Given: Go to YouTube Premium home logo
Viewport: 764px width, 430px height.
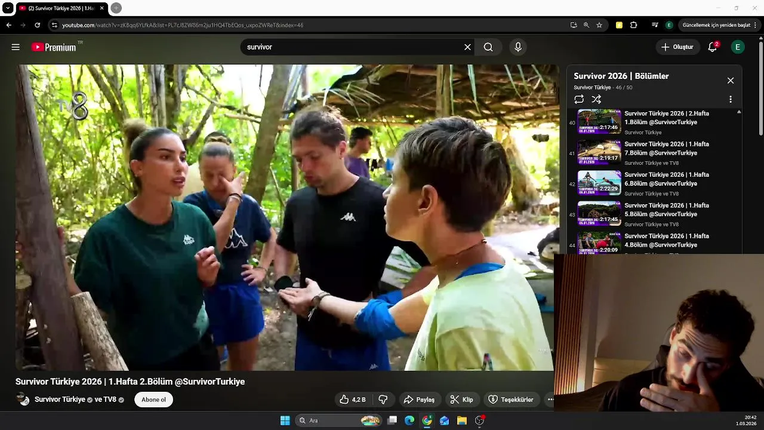Looking at the screenshot, I should pyautogui.click(x=54, y=47).
